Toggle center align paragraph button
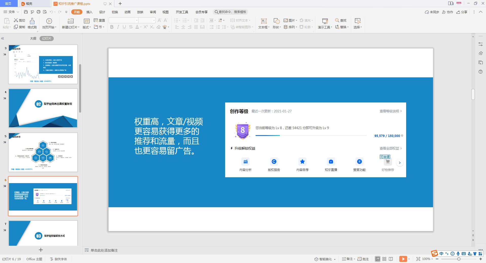This screenshot has width=486, height=263. click(183, 27)
